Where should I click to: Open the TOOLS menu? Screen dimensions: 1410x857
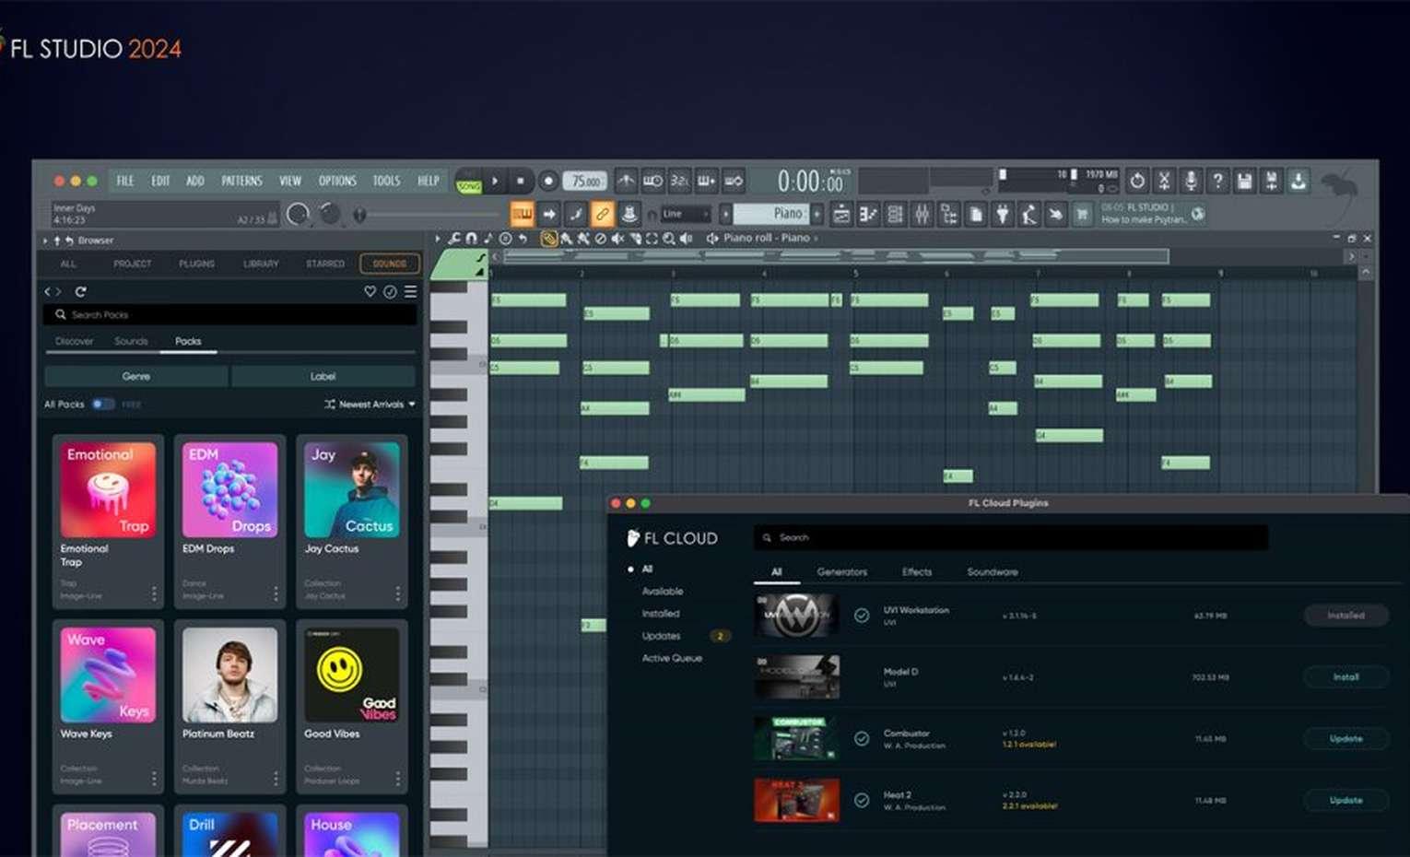(x=386, y=181)
